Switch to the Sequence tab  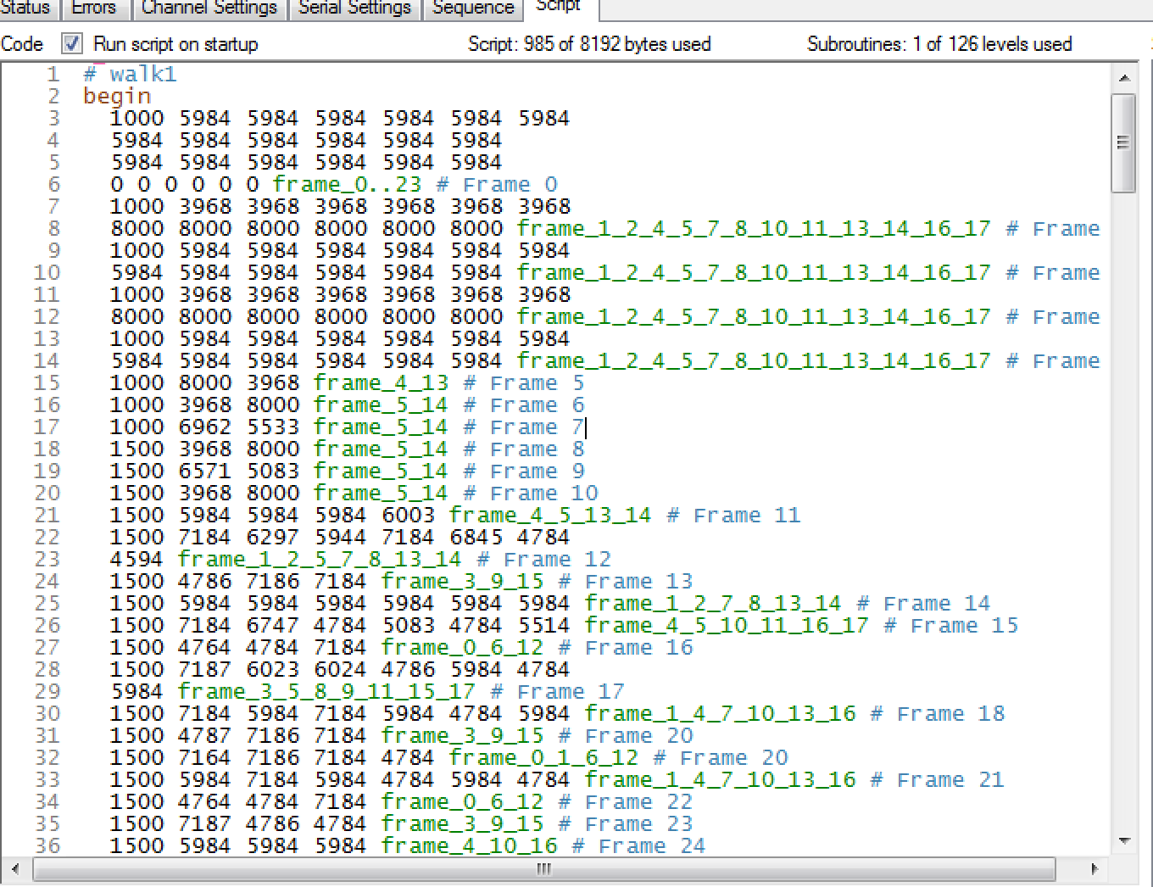point(472,7)
